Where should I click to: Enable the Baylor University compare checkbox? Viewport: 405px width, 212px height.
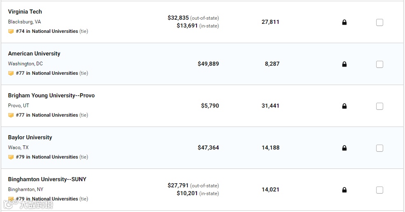379,148
